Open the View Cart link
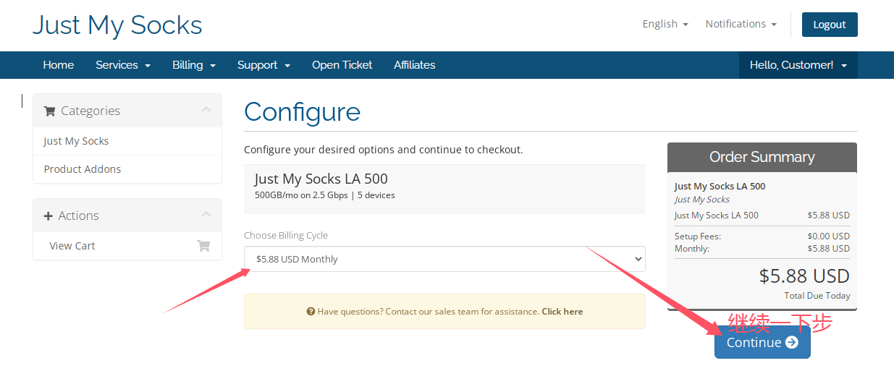Image resolution: width=894 pixels, height=384 pixels. [72, 246]
